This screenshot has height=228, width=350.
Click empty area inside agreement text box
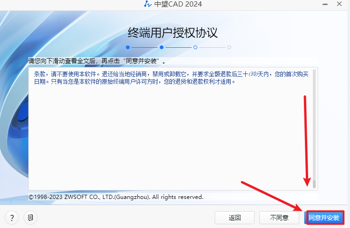[164, 140]
